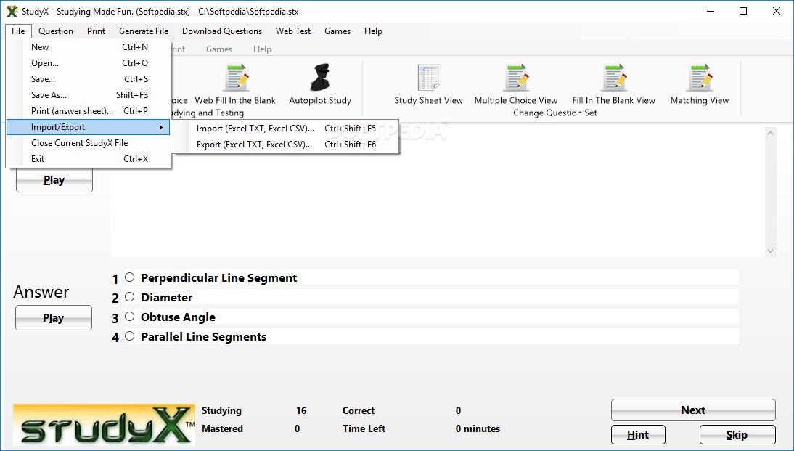Choose Save... from File menu
The image size is (794, 451).
coord(88,79)
